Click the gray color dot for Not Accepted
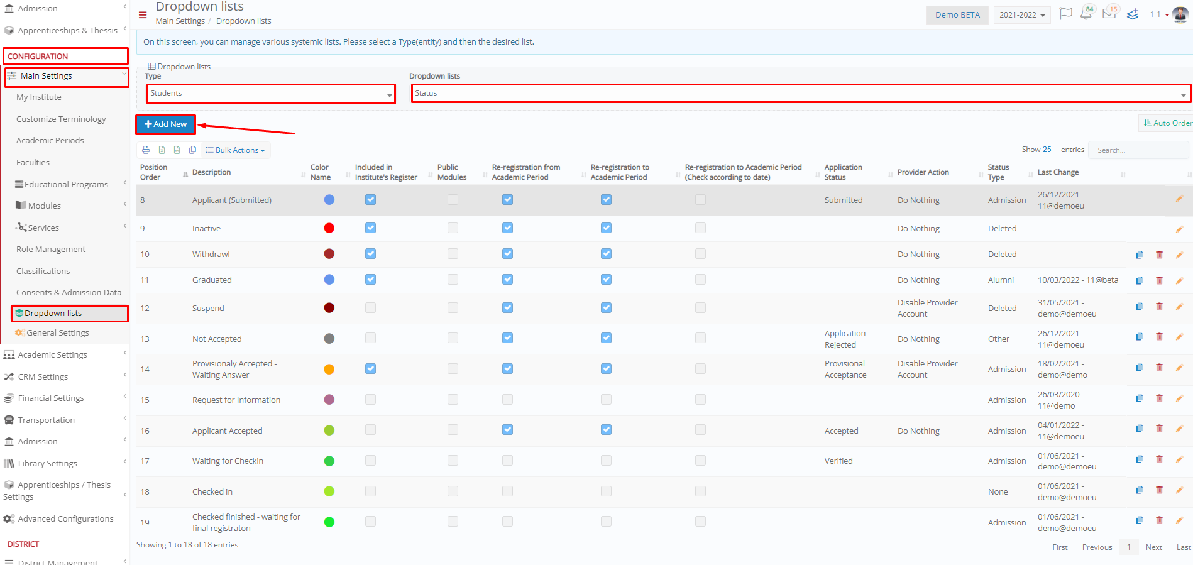Image resolution: width=1193 pixels, height=565 pixels. tap(329, 338)
